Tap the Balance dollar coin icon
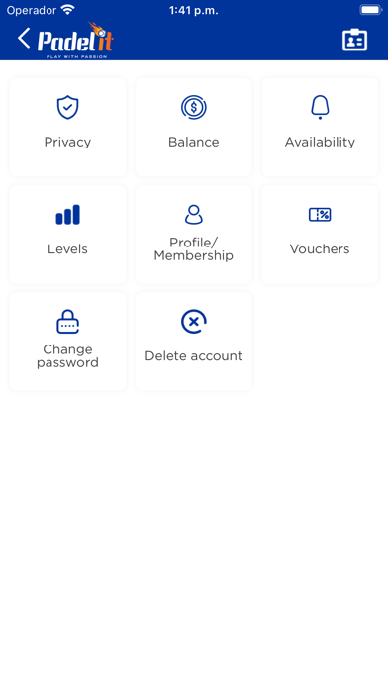 [194, 107]
